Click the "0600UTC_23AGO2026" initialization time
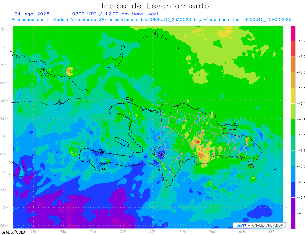Screen dimensions: 305x235 173,20
